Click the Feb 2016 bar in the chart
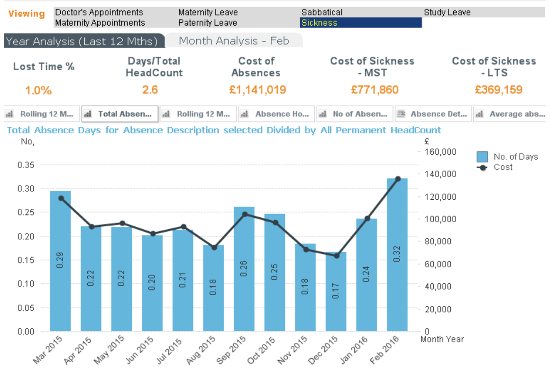This screenshot has width=550, height=374. point(397,256)
